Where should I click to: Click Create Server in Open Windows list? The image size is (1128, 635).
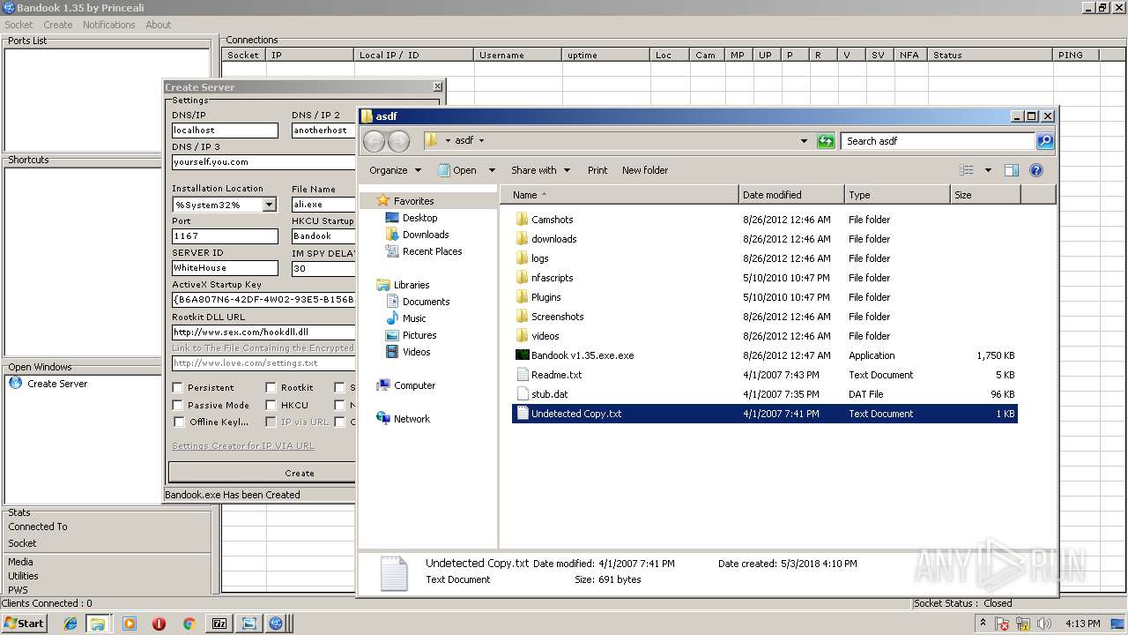click(x=57, y=384)
